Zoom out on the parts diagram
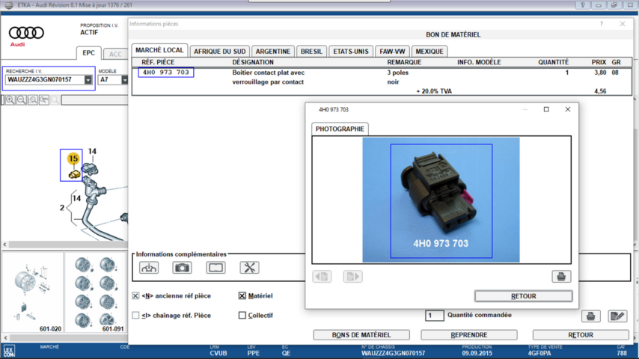 point(22,99)
